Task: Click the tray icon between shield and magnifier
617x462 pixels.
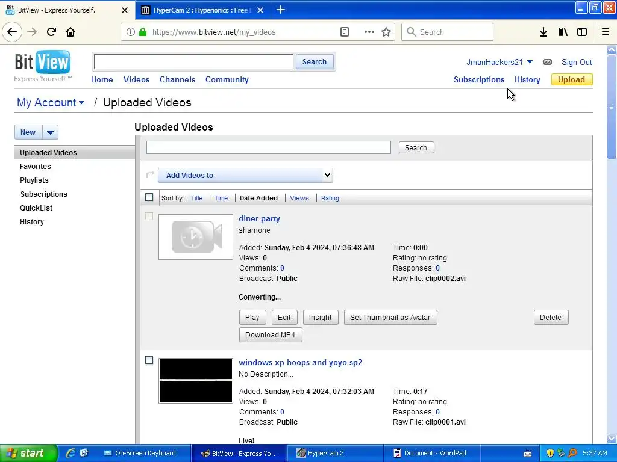Action: tap(561, 453)
